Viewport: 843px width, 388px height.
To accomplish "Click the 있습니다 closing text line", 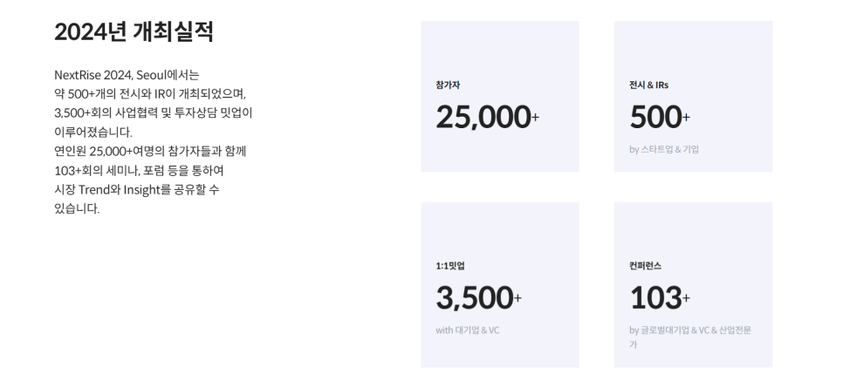I will click(x=77, y=209).
